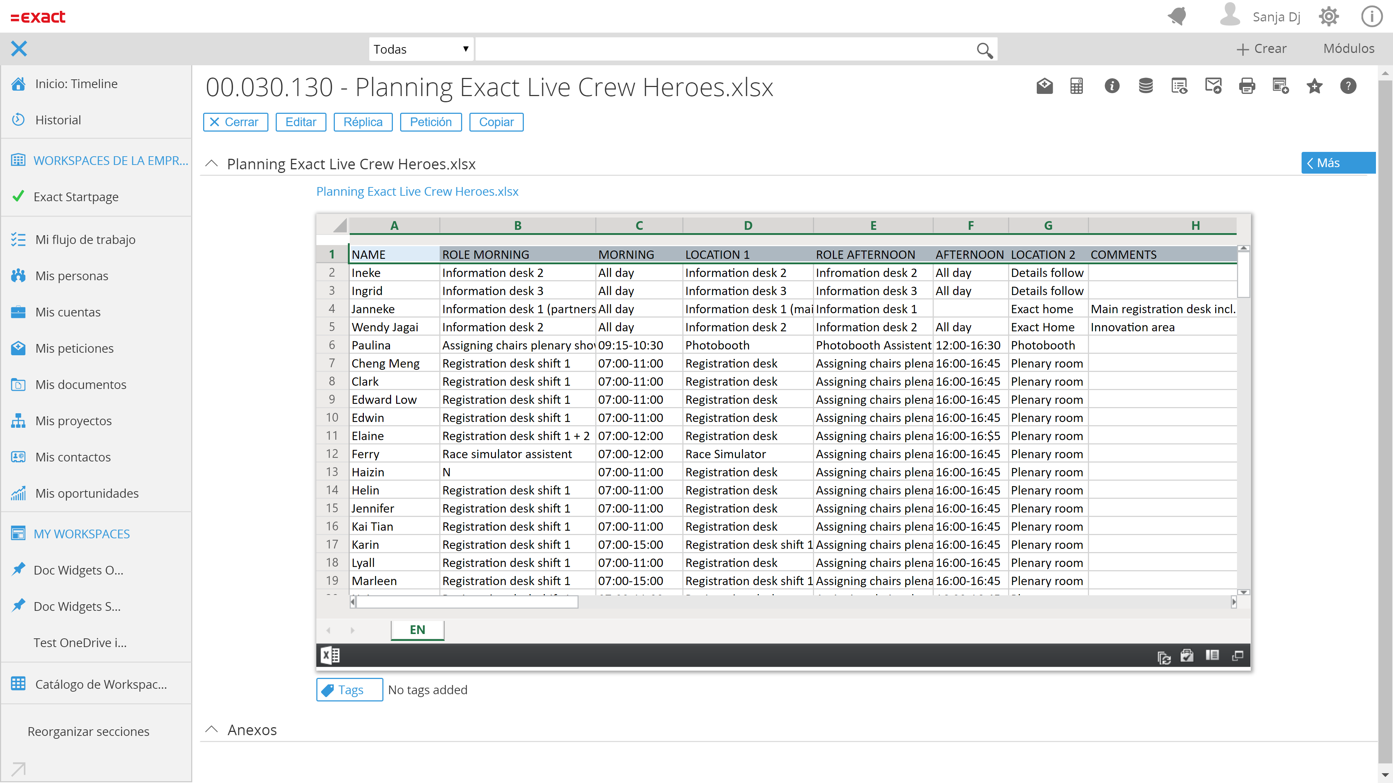The width and height of the screenshot is (1393, 783).
Task: Click the full screen icon in viewer footer
Action: (1237, 655)
